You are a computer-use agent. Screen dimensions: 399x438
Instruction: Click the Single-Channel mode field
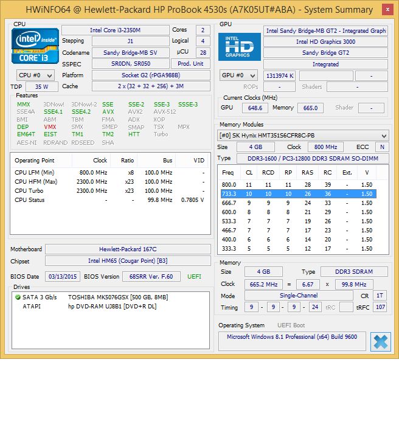click(299, 296)
